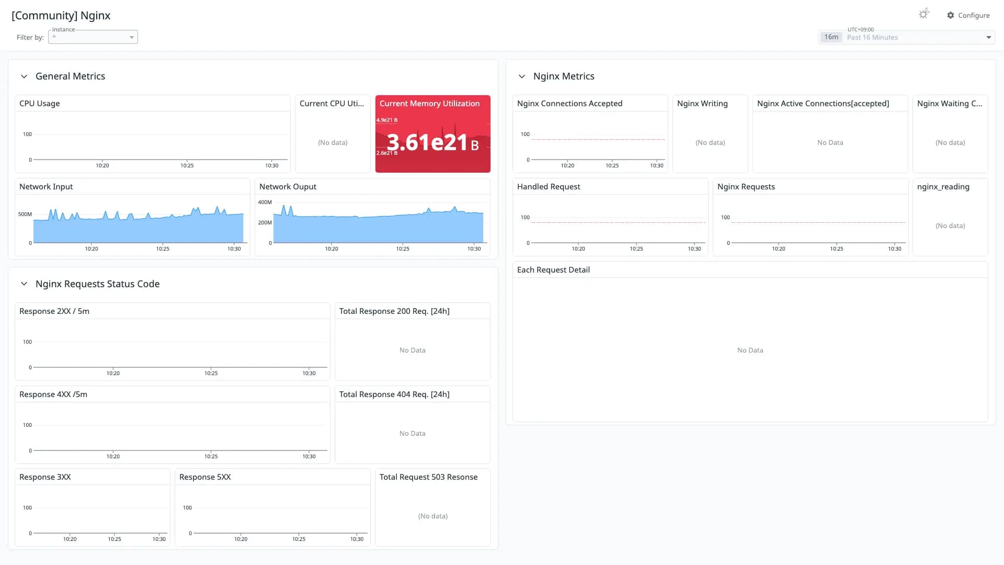Select the Each Request Detail widget title
Image resolution: width=1004 pixels, height=565 pixels.
(x=553, y=270)
